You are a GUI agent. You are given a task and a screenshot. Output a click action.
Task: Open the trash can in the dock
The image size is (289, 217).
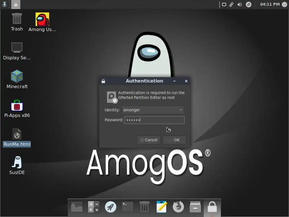(144, 207)
